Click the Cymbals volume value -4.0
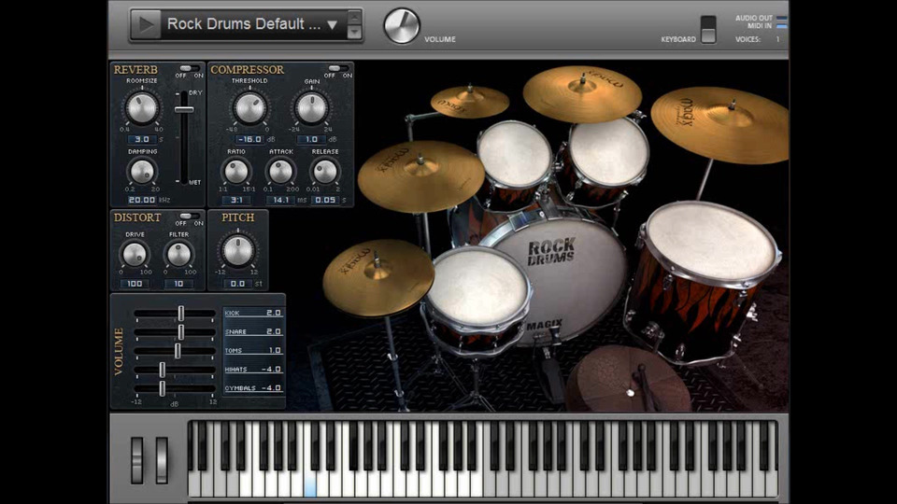 271,388
